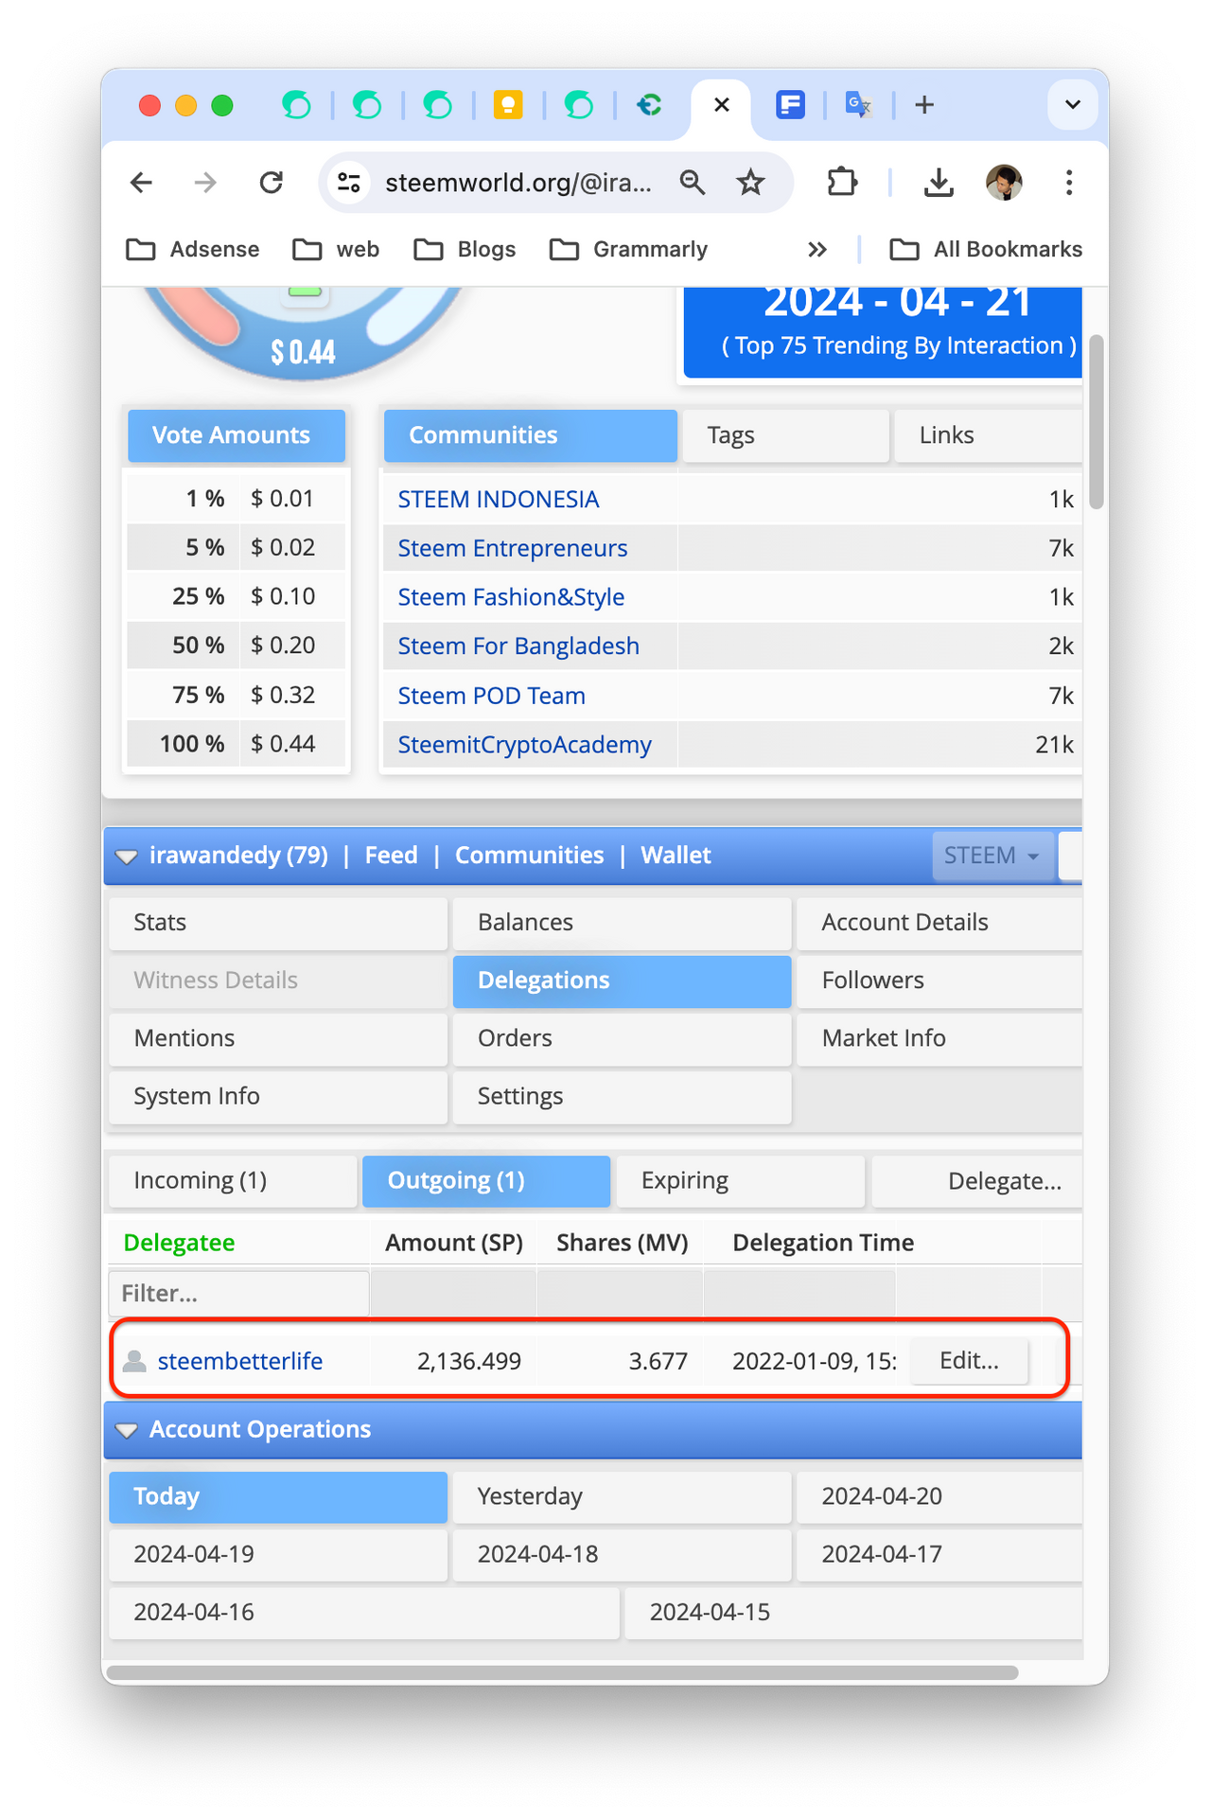Open the SteemitCryptoAcademy link
Screen dimensions: 1211x1820
[x=525, y=745]
